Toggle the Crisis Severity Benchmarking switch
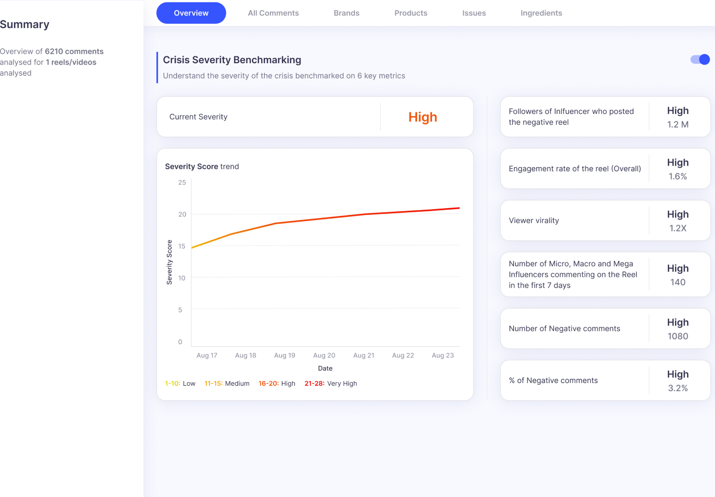Screen dimensions: 715x497 pos(700,60)
